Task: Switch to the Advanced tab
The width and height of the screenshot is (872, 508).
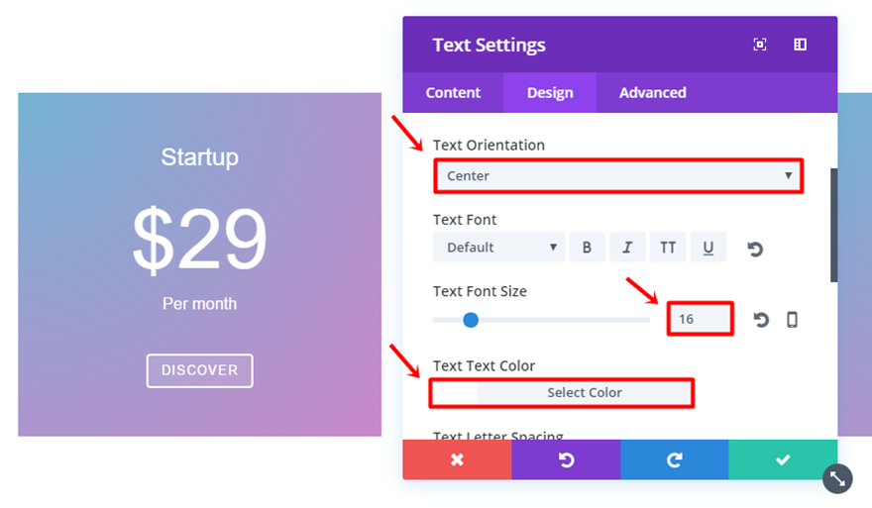Action: (x=652, y=93)
